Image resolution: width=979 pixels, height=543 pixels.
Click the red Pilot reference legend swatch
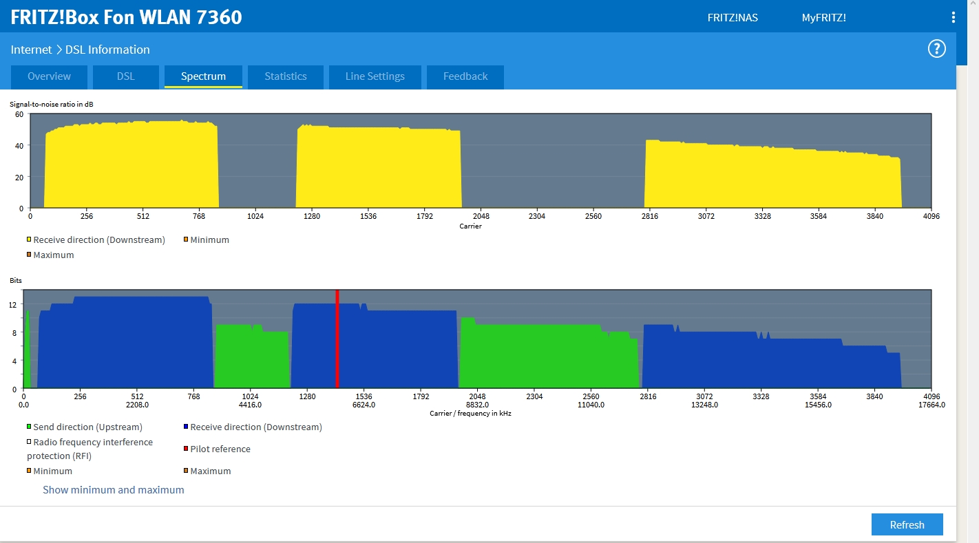click(186, 449)
